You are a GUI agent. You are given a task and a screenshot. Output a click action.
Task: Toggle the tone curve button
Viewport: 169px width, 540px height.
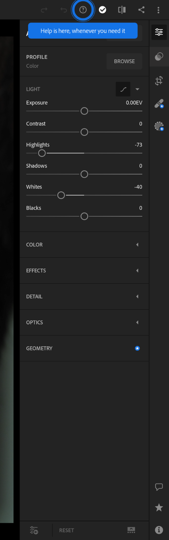tap(123, 89)
